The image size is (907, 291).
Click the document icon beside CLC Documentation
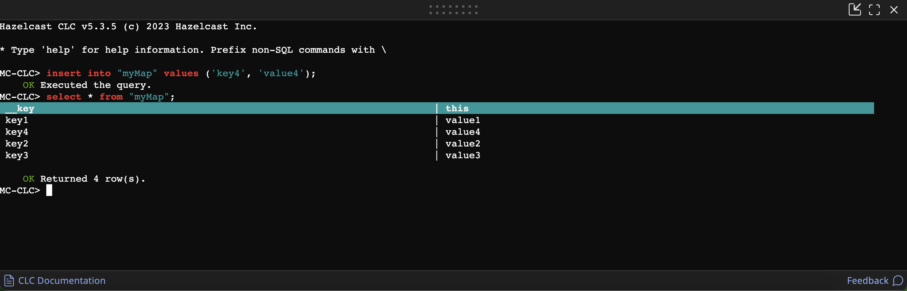click(9, 281)
